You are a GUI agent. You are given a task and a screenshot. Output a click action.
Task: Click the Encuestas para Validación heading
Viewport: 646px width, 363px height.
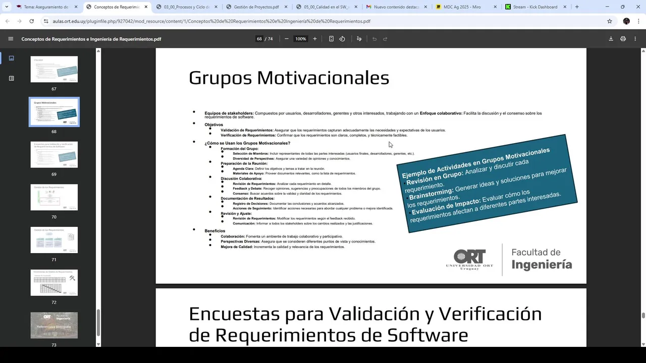[x=365, y=324]
